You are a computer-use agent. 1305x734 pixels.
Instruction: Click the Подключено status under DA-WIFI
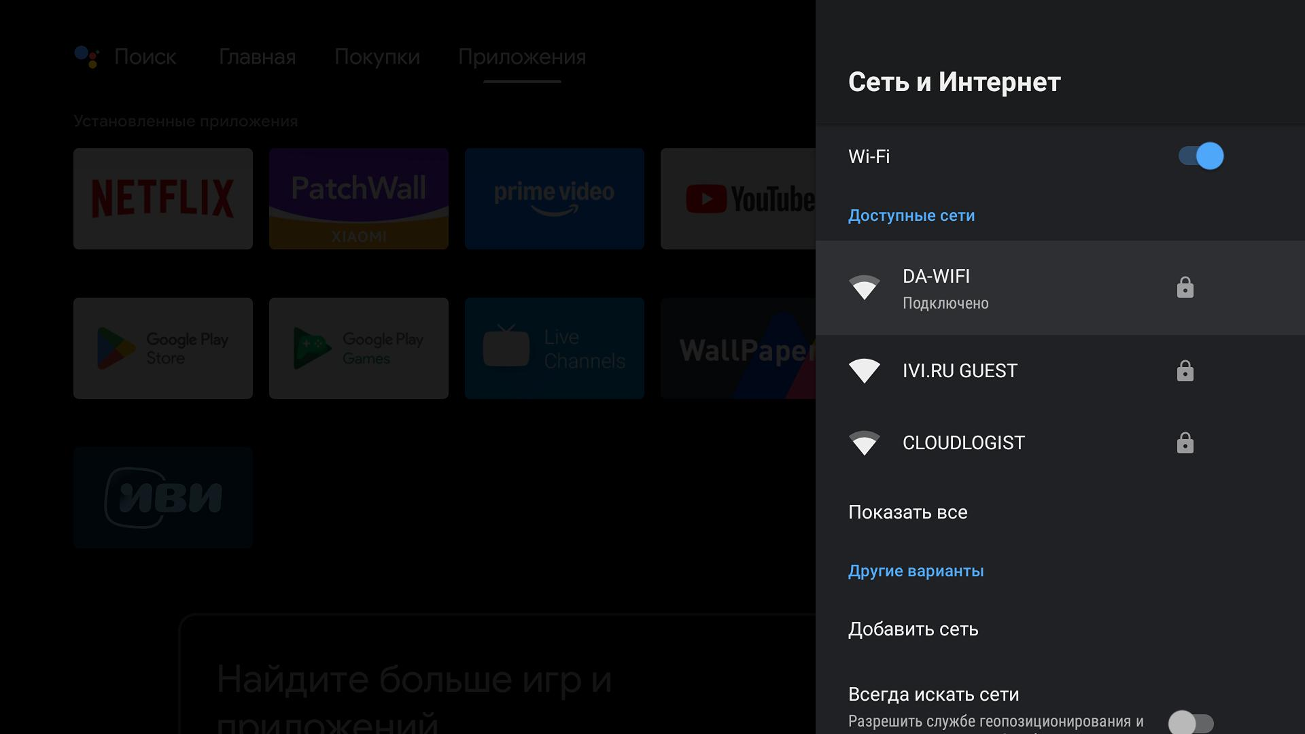[x=945, y=303]
